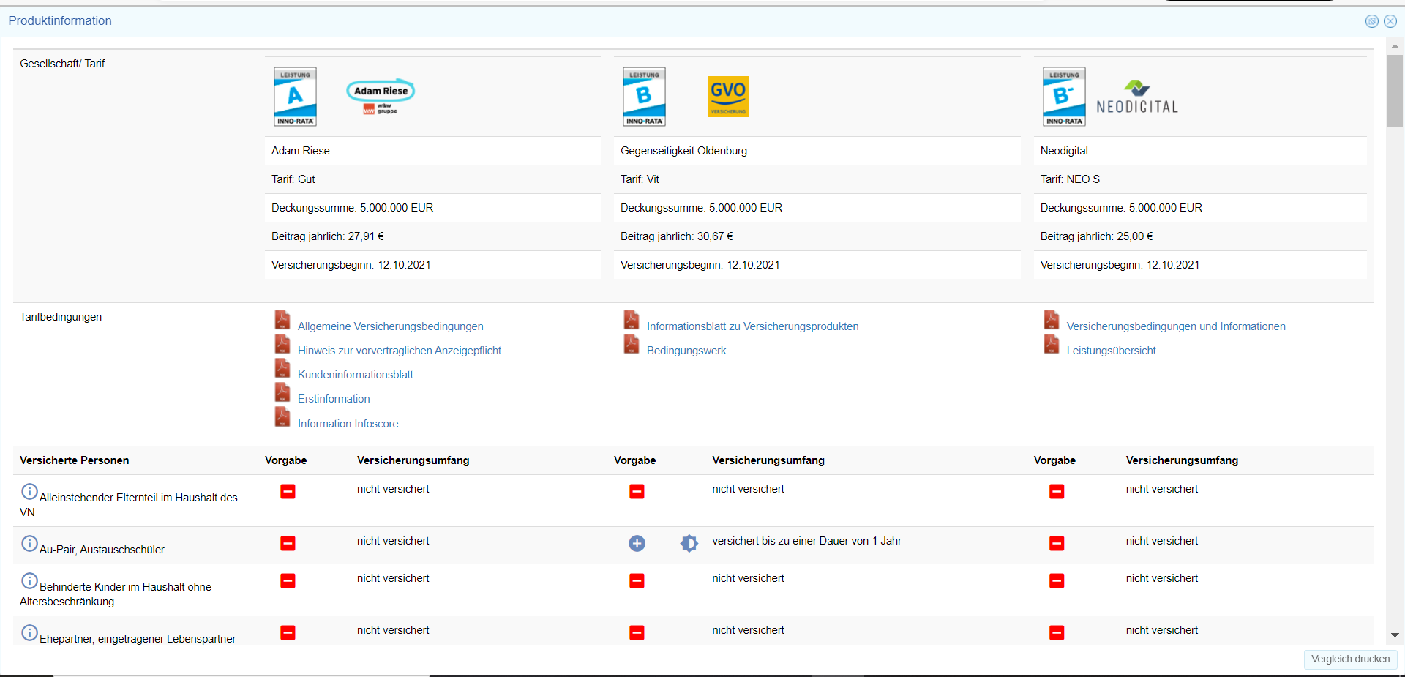Viewport: 1405px width, 677px height.
Task: Click PDF icon beside Bedingungswerk
Action: click(632, 345)
